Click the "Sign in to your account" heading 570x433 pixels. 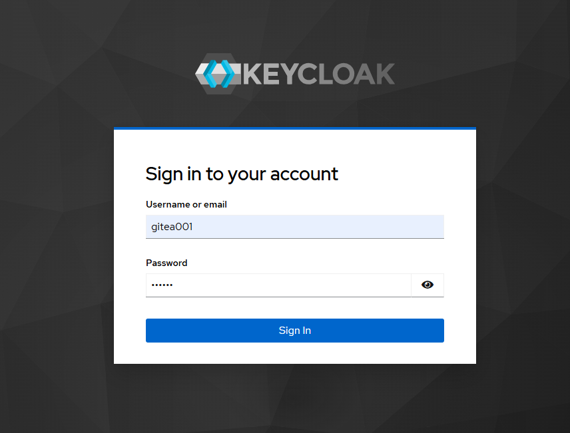pyautogui.click(x=242, y=174)
